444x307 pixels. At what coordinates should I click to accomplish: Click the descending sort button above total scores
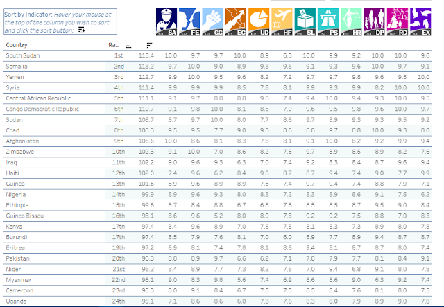[149, 45]
